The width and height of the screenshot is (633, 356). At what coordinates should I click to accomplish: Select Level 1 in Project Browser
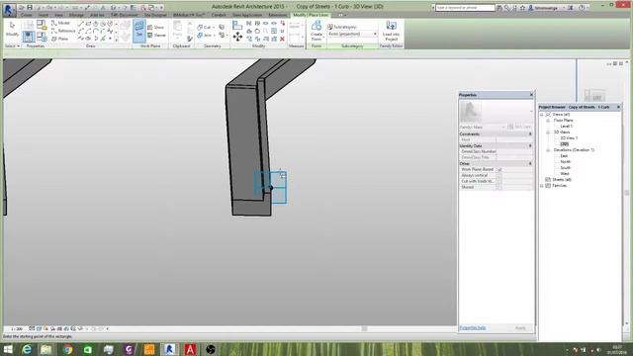click(x=566, y=127)
